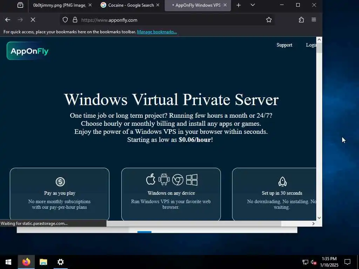Click the Pay as you play title
359x269 pixels.
click(60, 193)
